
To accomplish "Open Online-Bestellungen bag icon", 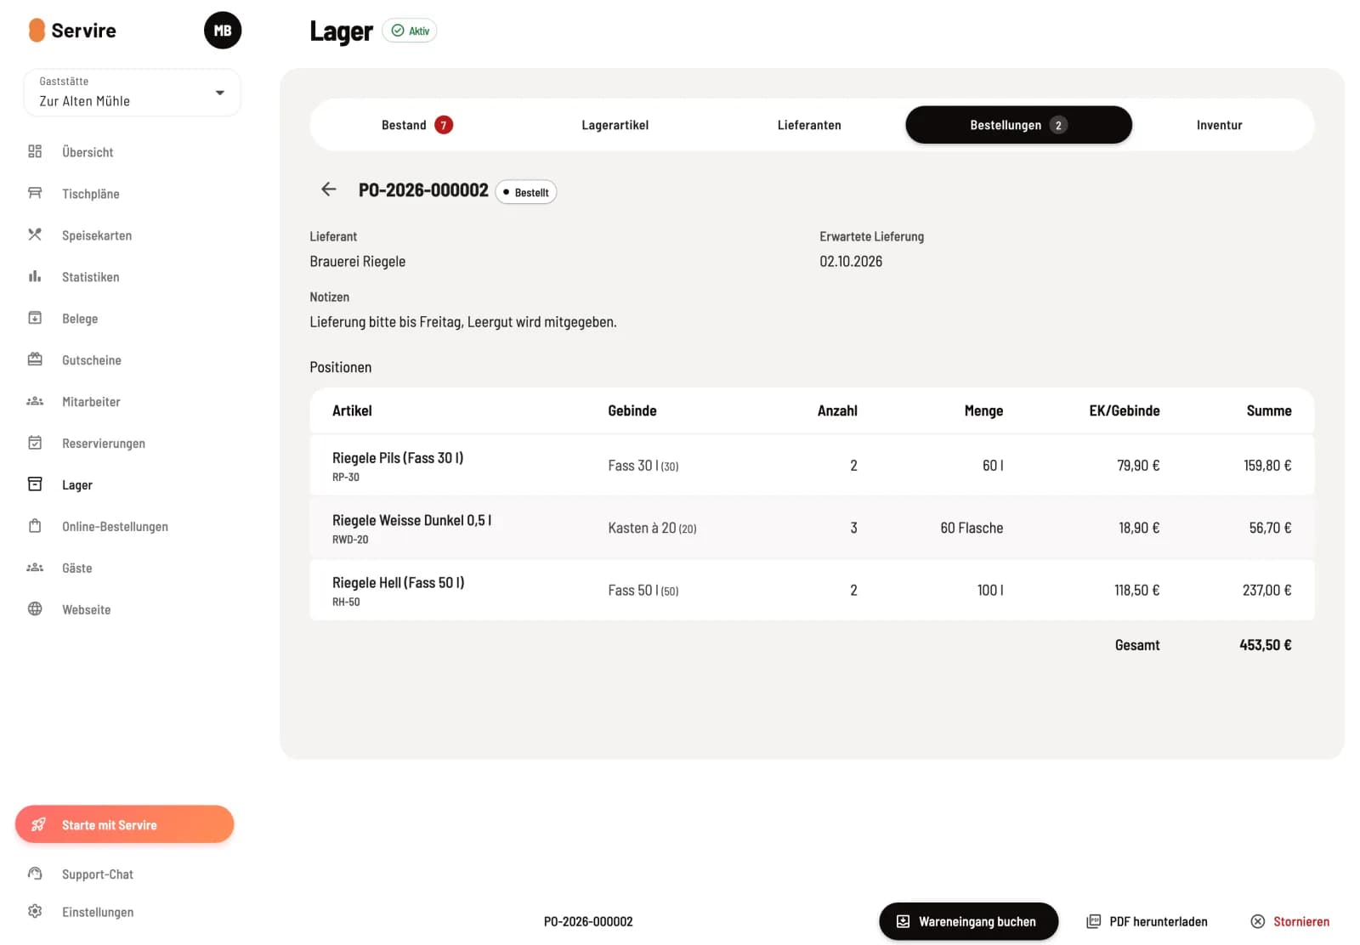I will tap(35, 526).
